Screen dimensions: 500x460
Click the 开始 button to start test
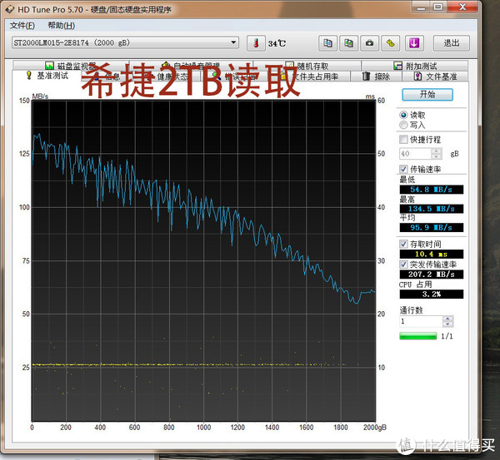point(427,95)
